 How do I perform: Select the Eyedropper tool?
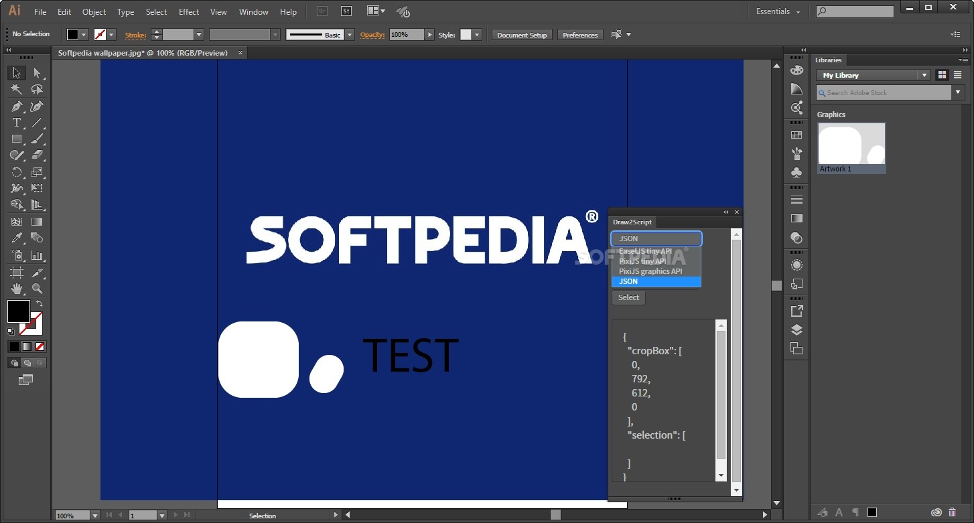pos(17,238)
